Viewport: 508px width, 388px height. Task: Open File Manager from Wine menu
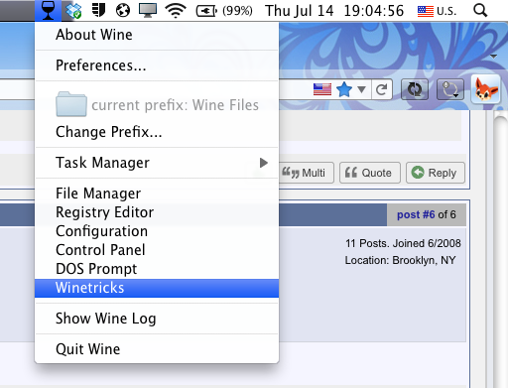click(157, 194)
